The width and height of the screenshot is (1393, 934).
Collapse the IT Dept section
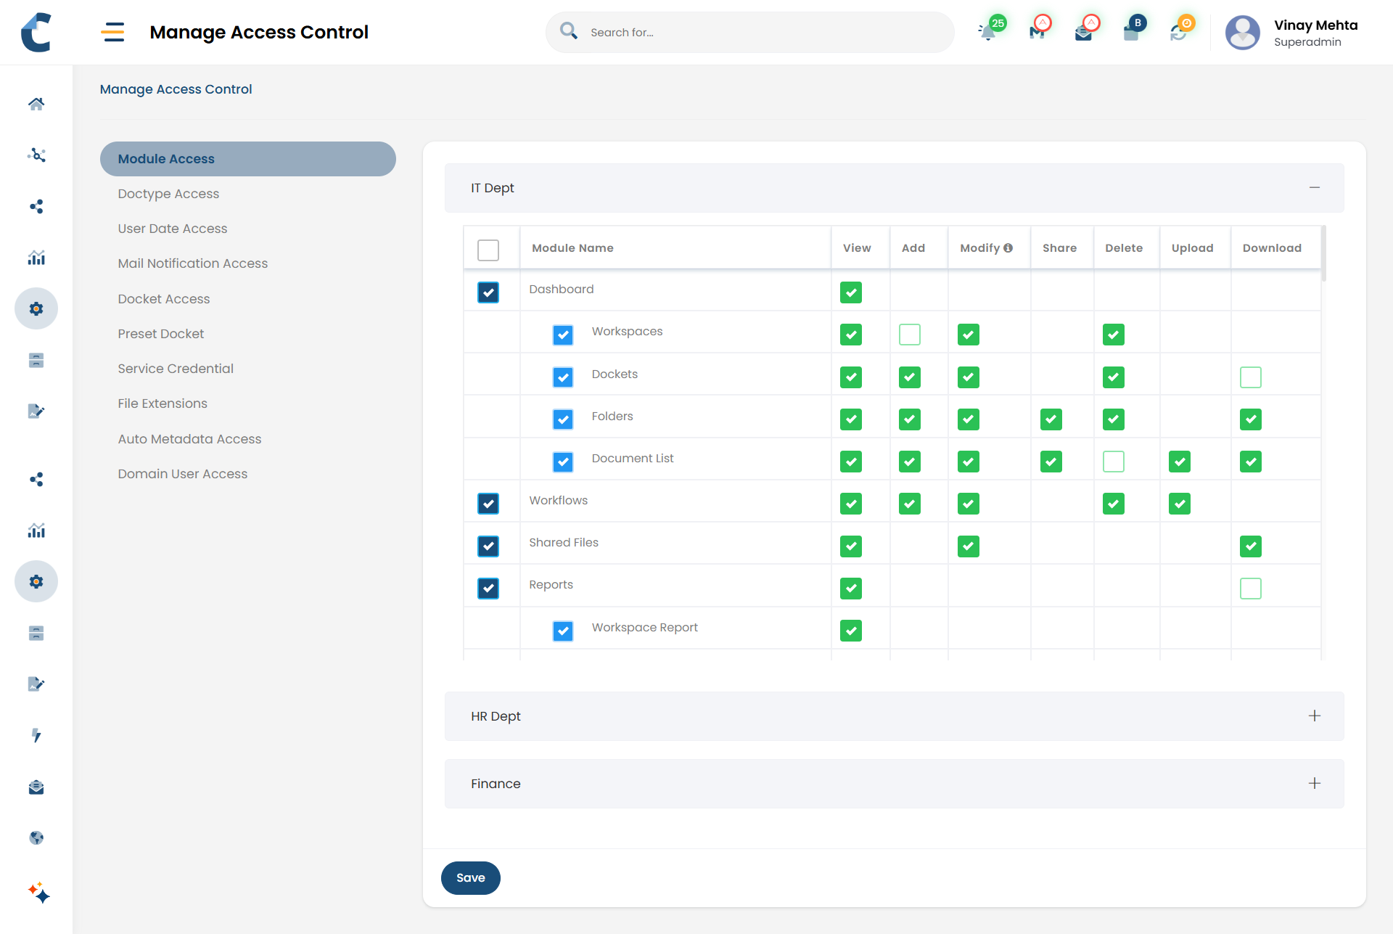1314,188
